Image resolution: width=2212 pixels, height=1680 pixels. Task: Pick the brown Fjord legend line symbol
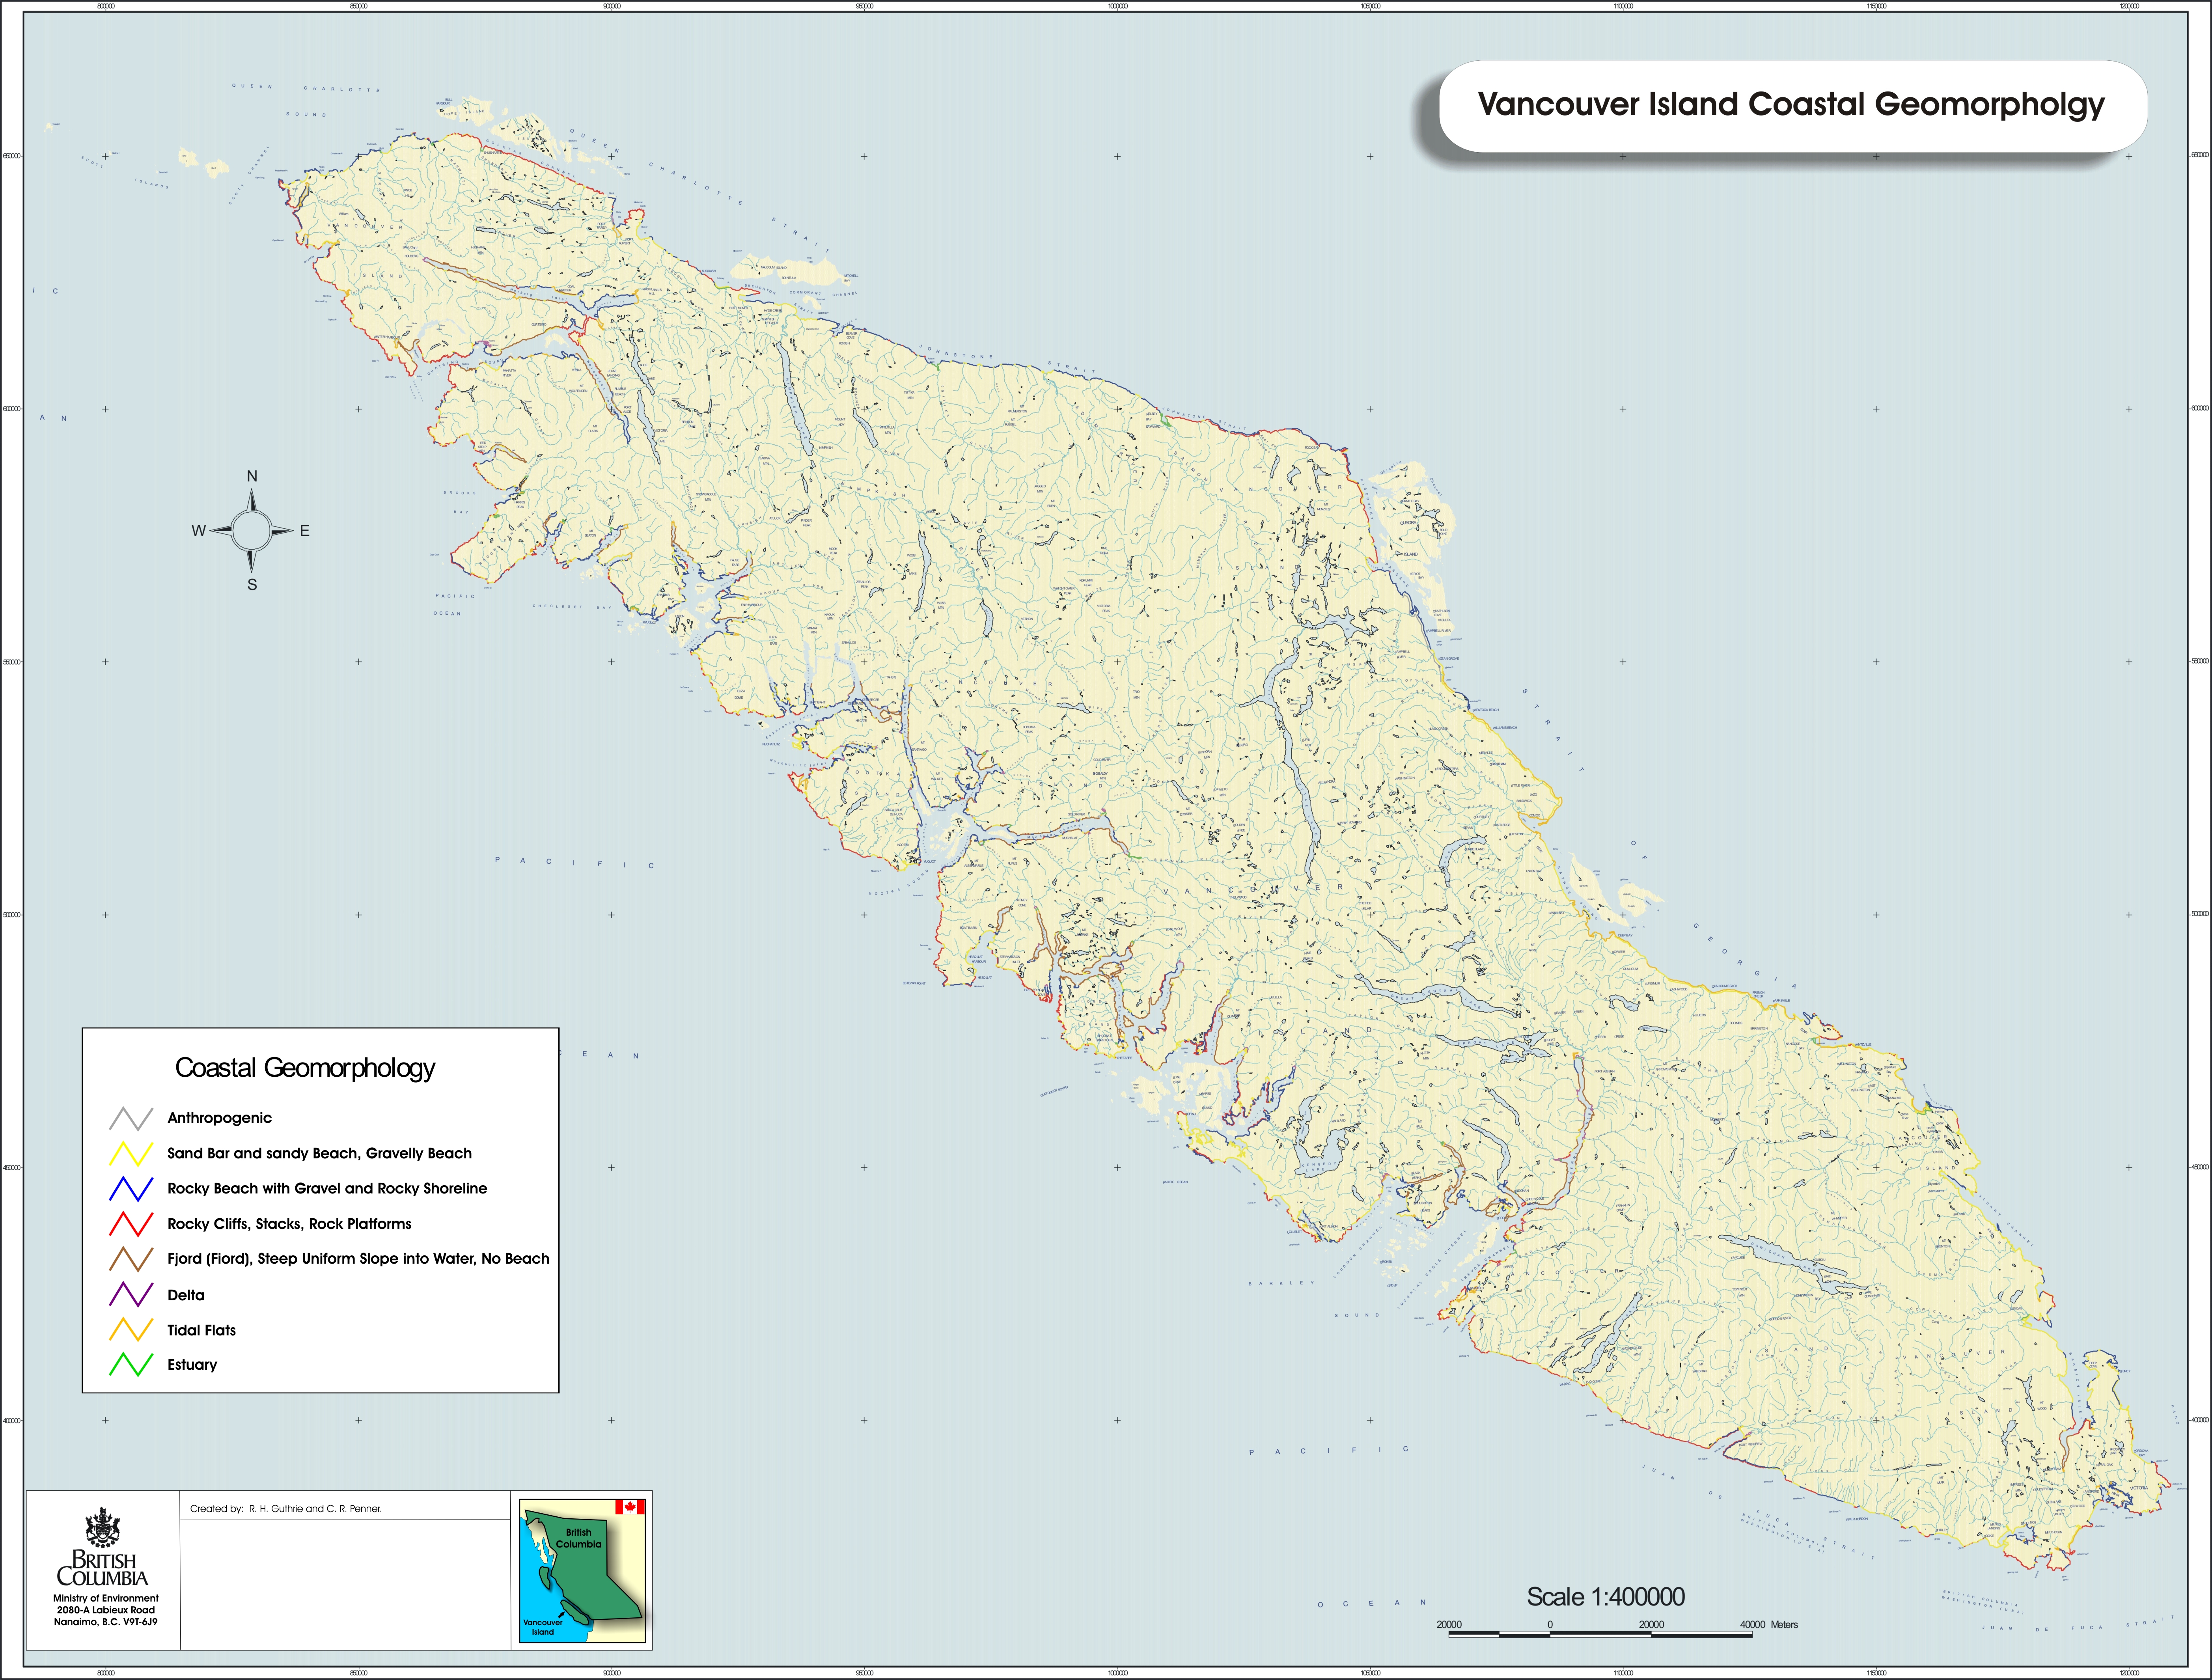click(131, 1259)
